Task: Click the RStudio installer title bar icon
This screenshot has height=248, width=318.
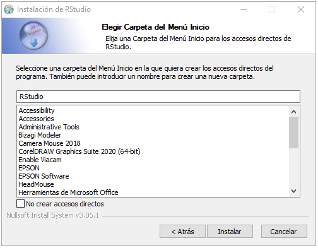Action: point(9,9)
